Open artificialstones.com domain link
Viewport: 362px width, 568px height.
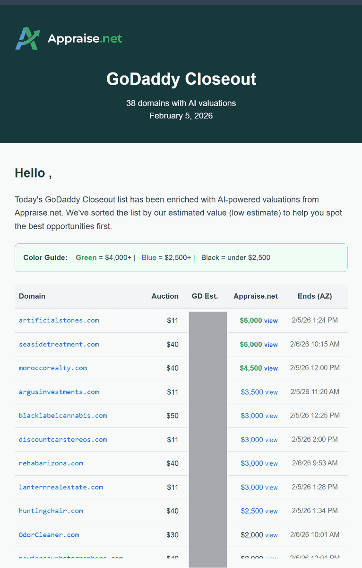(59, 320)
